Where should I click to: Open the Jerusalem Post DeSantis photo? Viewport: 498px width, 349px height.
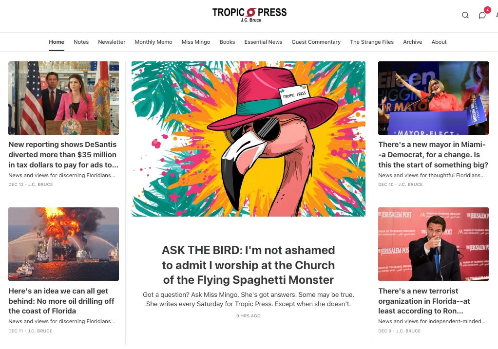[433, 244]
